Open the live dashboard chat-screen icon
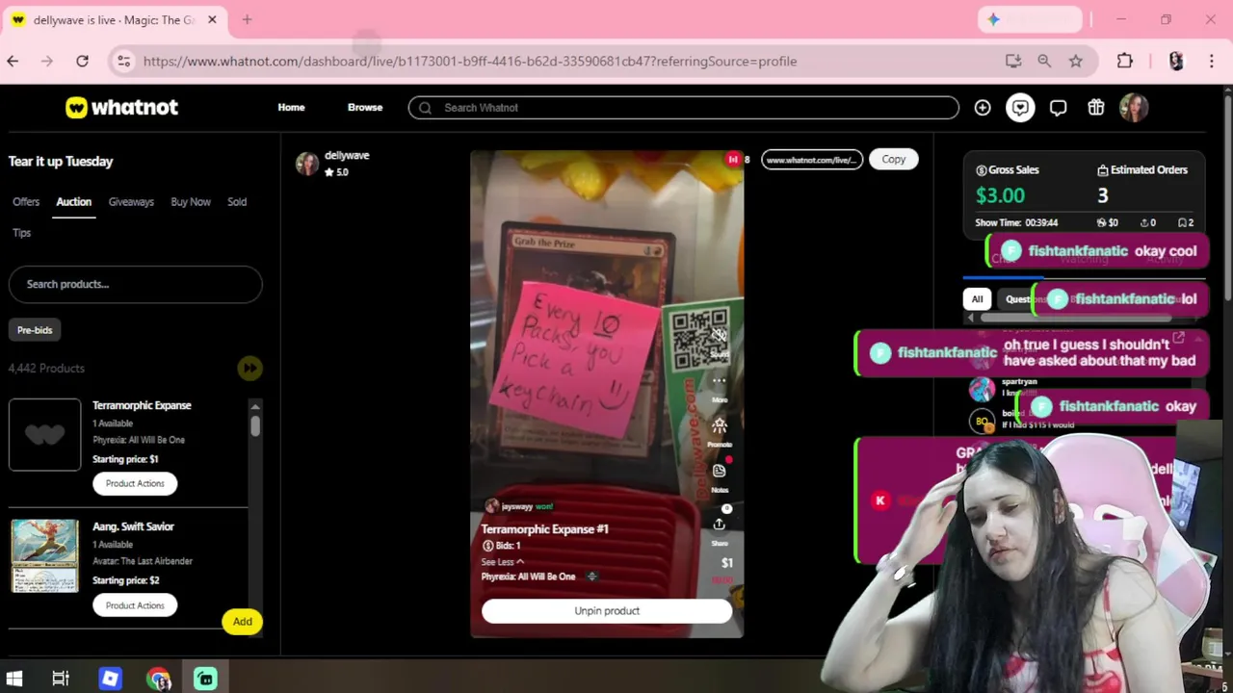The width and height of the screenshot is (1233, 693). click(1020, 108)
